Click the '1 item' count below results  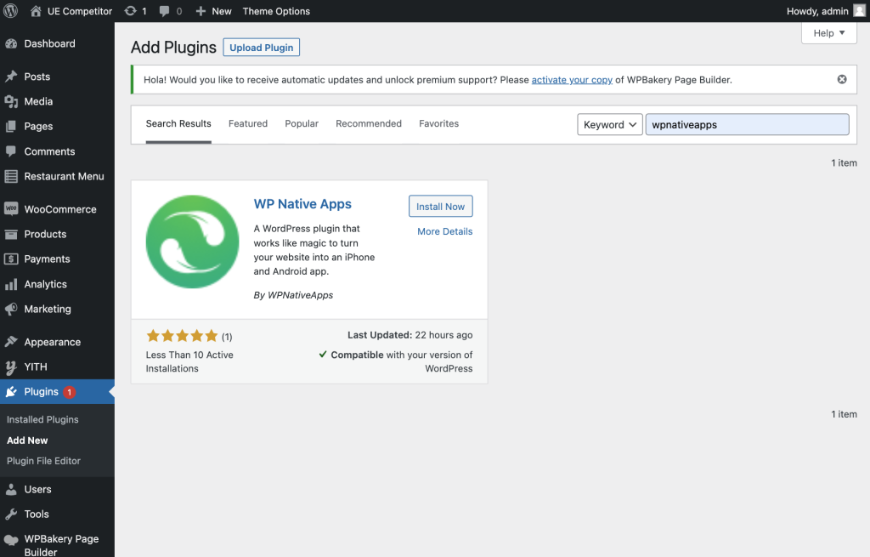(844, 414)
